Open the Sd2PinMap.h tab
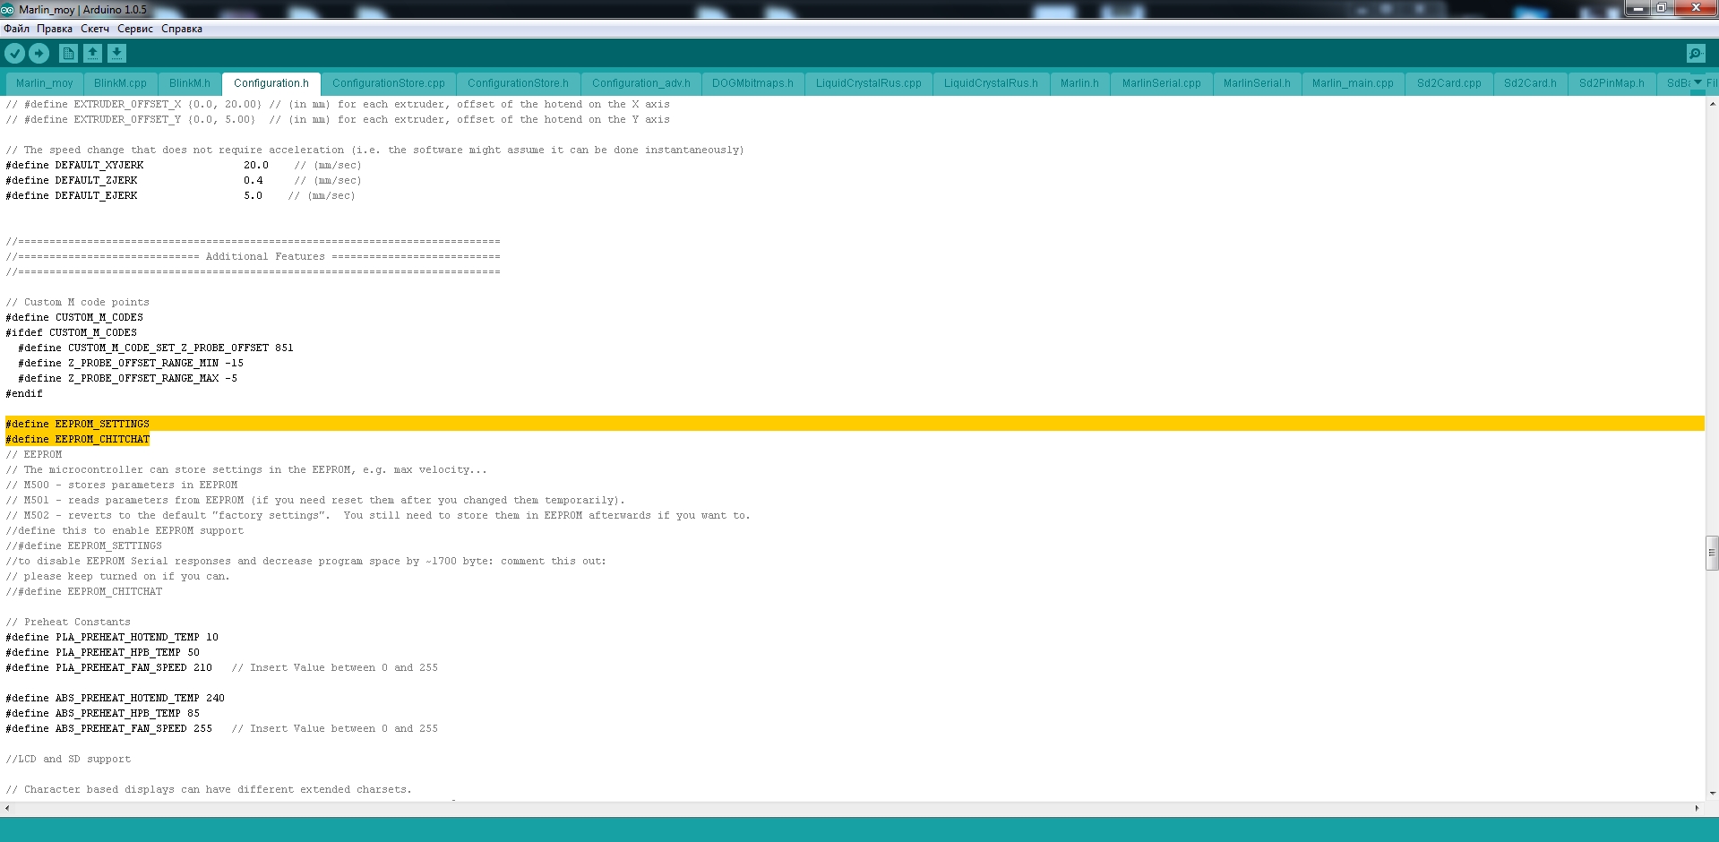1719x842 pixels. (1612, 83)
